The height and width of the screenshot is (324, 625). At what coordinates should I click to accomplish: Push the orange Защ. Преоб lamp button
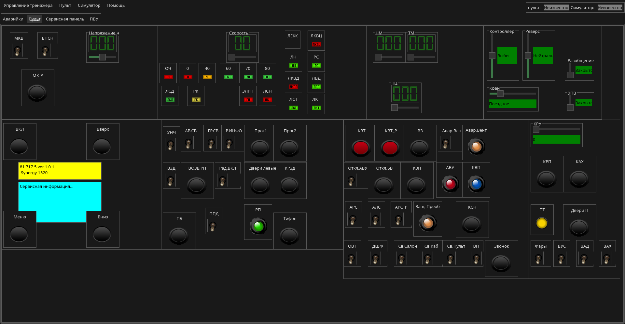point(428,223)
